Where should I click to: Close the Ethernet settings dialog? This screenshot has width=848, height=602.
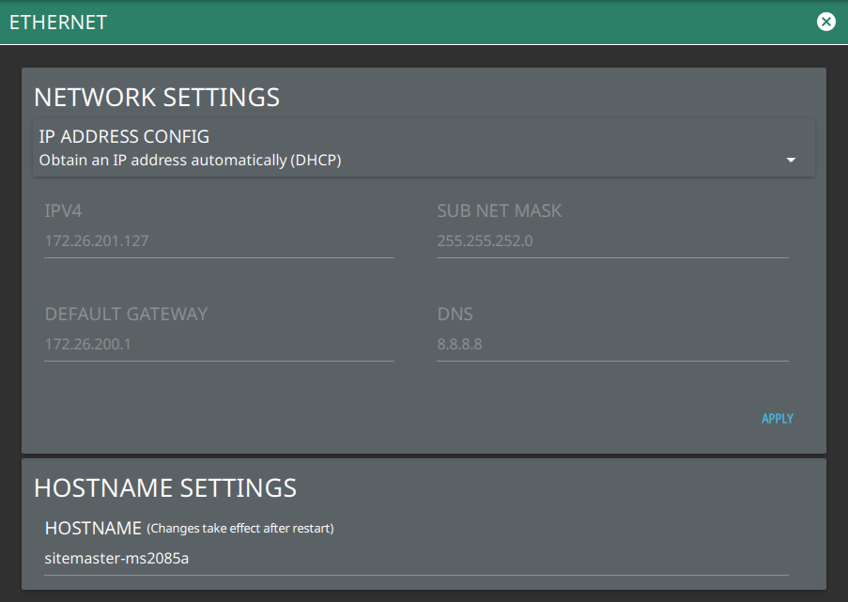(825, 22)
